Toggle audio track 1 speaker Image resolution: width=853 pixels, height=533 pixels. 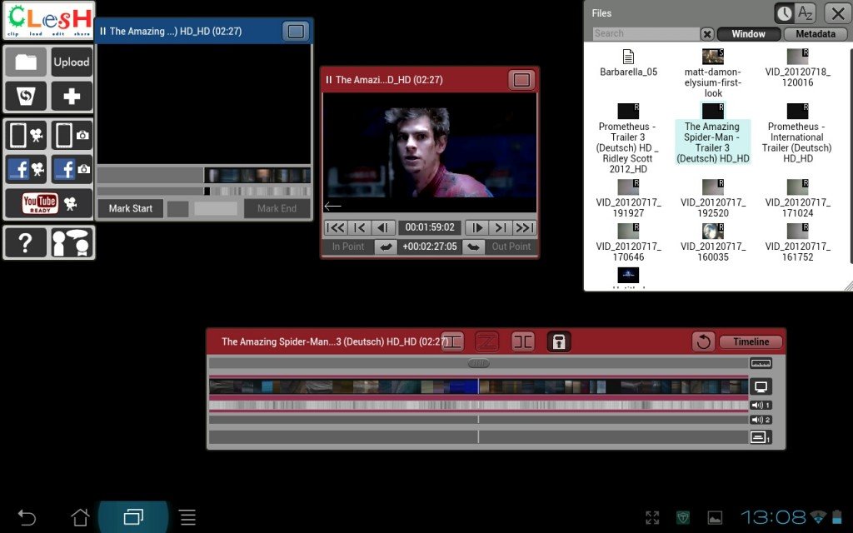pyautogui.click(x=760, y=405)
